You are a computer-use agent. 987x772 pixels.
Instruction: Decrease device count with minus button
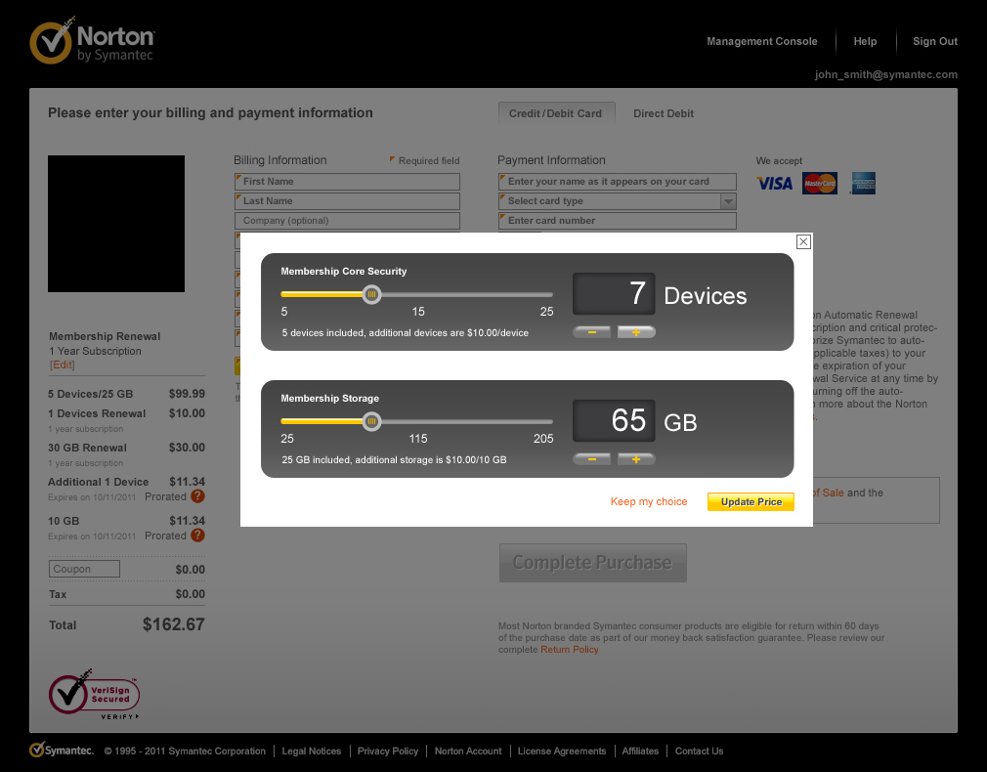tap(592, 332)
